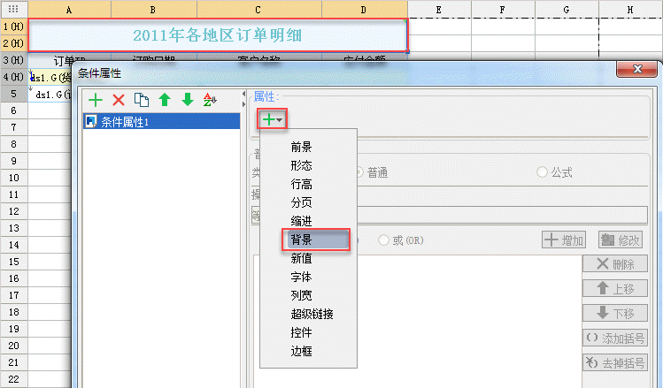
Task: Choose 缩进 from the attribute menu
Action: point(301,221)
